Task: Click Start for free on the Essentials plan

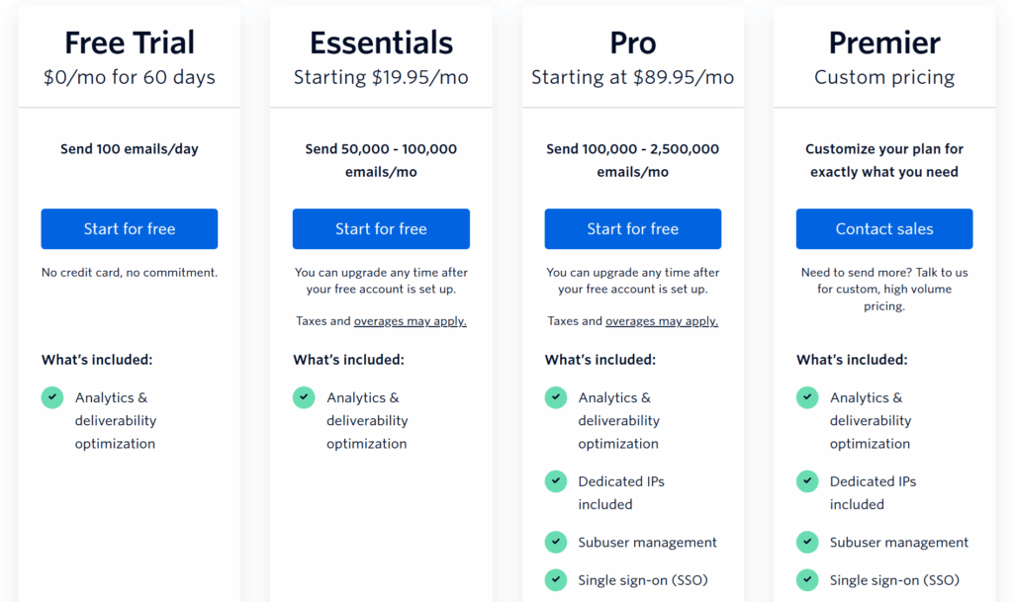Action: point(381,228)
